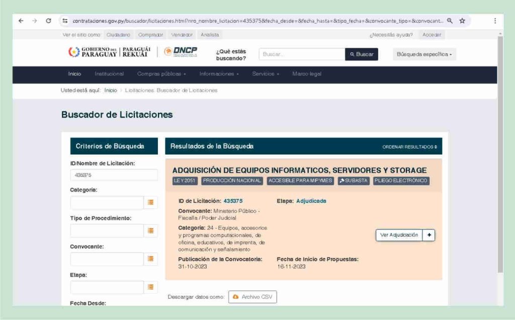515x320 pixels.
Task: Open the Ordenar Resultados sorter
Action: click(x=409, y=147)
